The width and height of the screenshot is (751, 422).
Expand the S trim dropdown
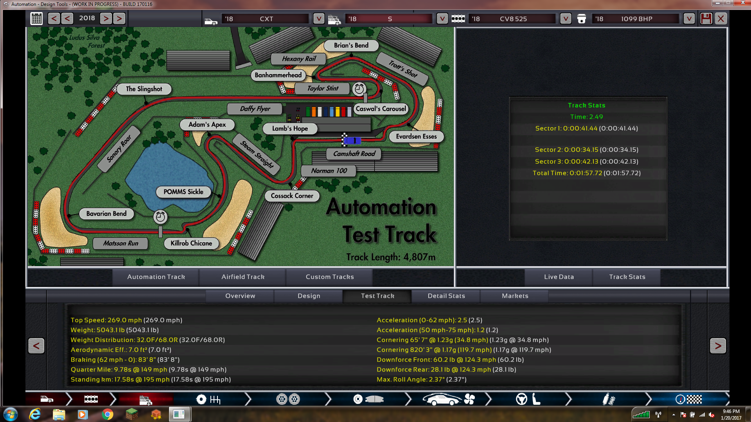[x=442, y=18]
